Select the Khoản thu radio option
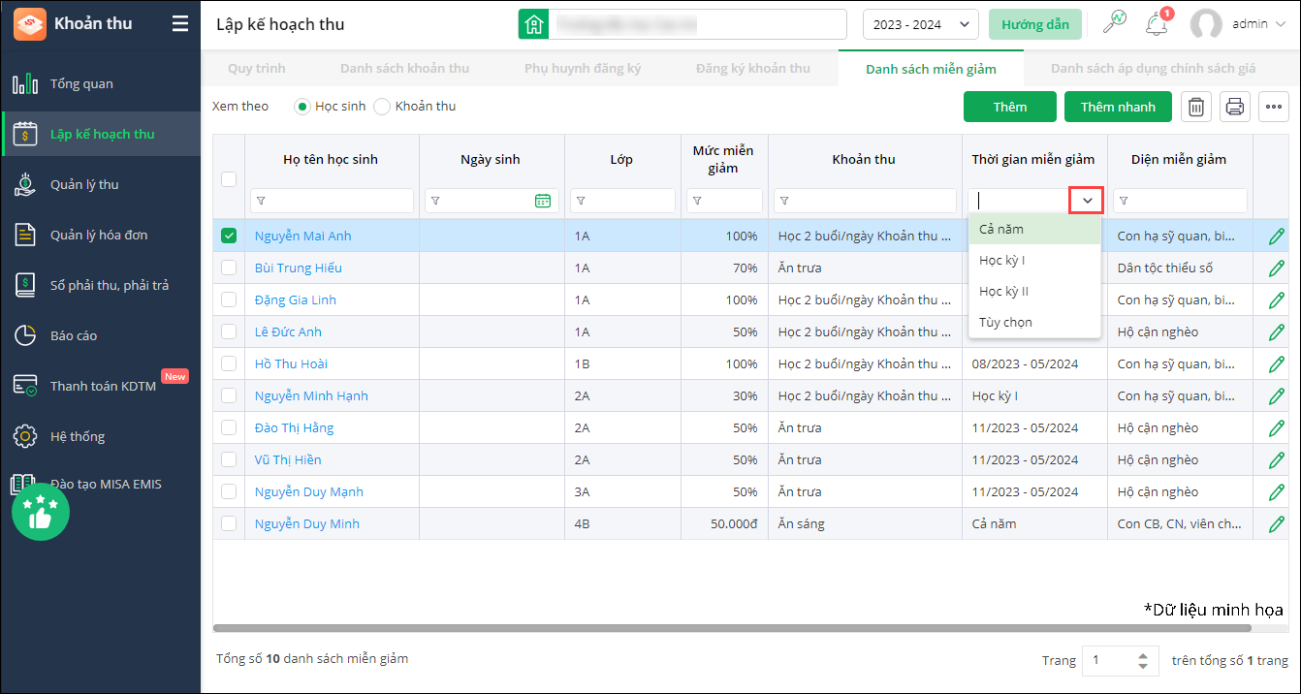The width and height of the screenshot is (1301, 694). [x=382, y=107]
